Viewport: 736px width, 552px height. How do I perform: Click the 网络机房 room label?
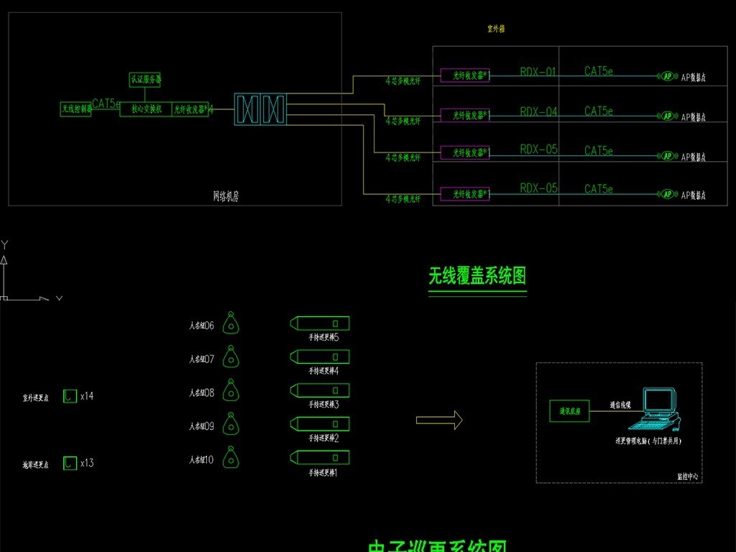tap(226, 195)
